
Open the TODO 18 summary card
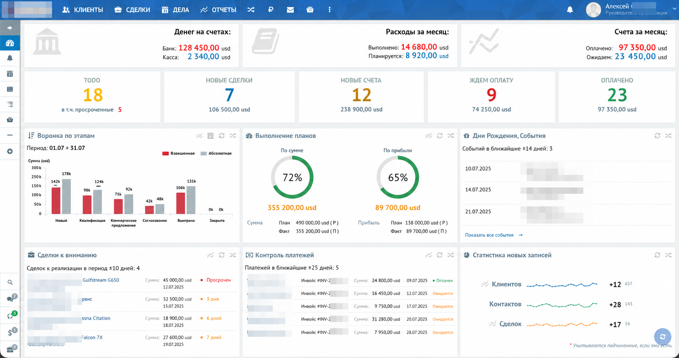[92, 97]
